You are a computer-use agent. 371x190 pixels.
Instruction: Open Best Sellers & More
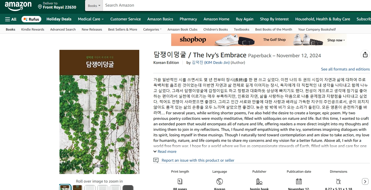pos(122,29)
